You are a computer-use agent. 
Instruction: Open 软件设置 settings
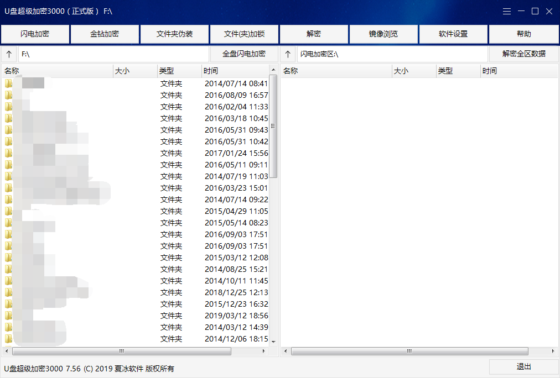pyautogui.click(x=453, y=34)
